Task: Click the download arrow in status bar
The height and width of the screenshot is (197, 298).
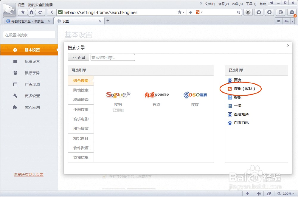Action: 247,194
